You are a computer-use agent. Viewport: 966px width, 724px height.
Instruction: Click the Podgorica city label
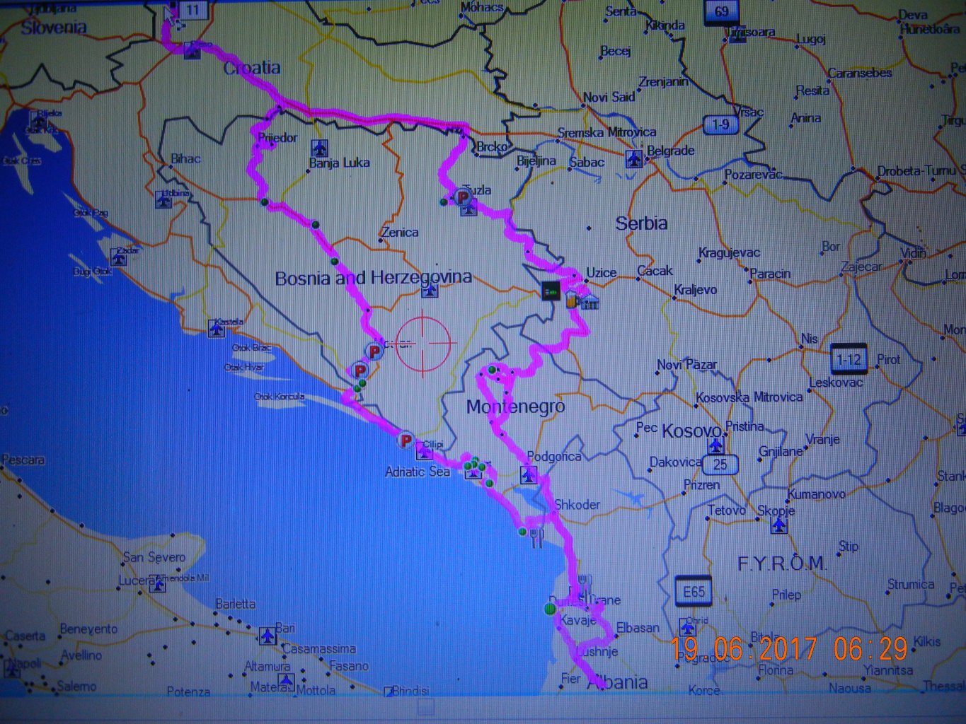(x=554, y=457)
